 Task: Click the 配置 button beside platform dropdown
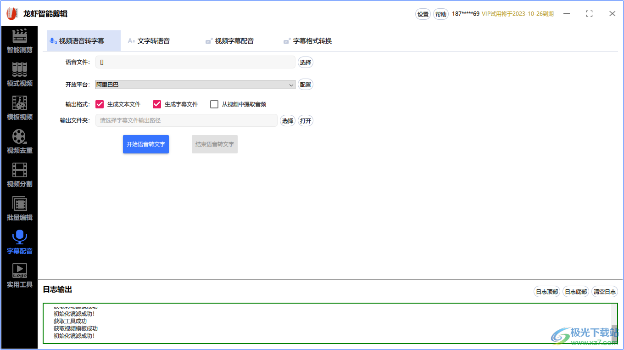pyautogui.click(x=306, y=85)
